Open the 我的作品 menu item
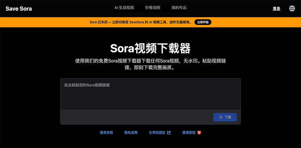This screenshot has width=301, height=148. click(x=179, y=8)
